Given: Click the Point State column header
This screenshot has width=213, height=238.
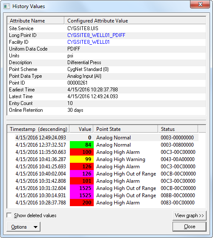Looking at the screenshot, I should (126, 129).
